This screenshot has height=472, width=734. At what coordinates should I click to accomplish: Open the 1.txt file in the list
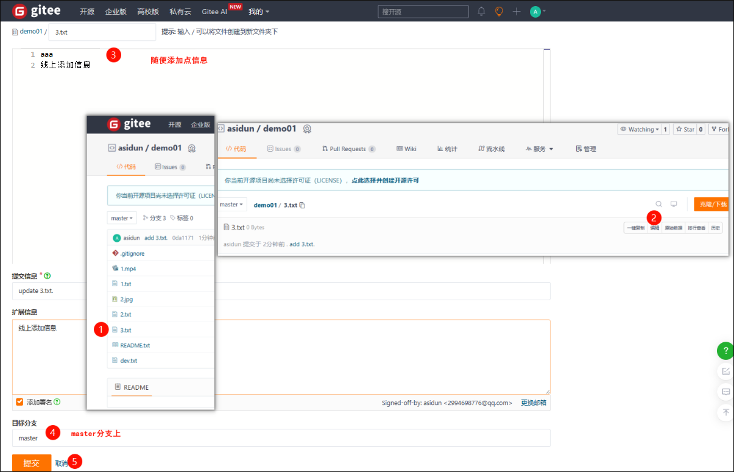(x=125, y=284)
